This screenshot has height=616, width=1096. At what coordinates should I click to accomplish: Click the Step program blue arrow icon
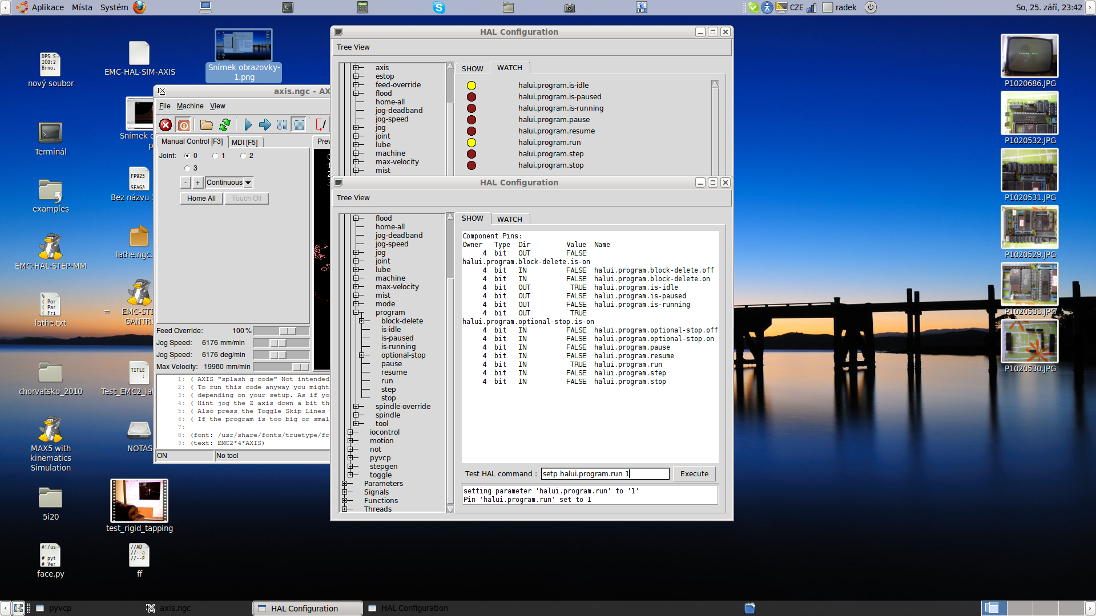(x=265, y=125)
